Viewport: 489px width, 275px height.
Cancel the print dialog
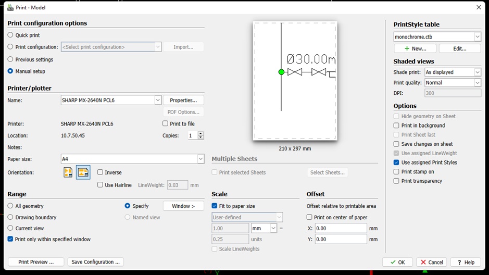432,262
